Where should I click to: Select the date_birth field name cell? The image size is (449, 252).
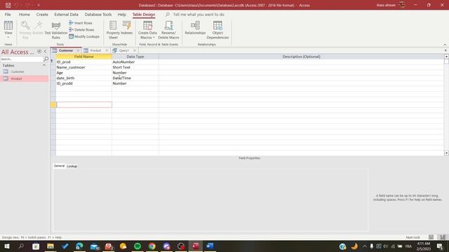tap(84, 78)
